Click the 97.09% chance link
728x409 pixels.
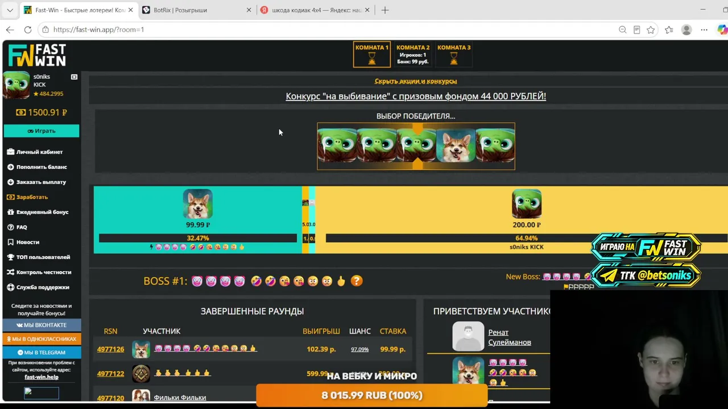point(359,349)
